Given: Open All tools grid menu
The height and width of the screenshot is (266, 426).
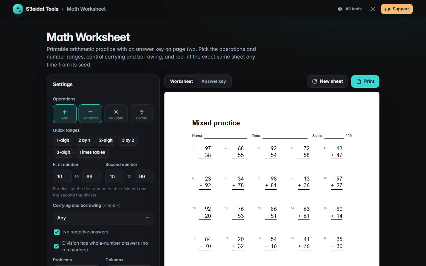Looking at the screenshot, I should point(349,9).
